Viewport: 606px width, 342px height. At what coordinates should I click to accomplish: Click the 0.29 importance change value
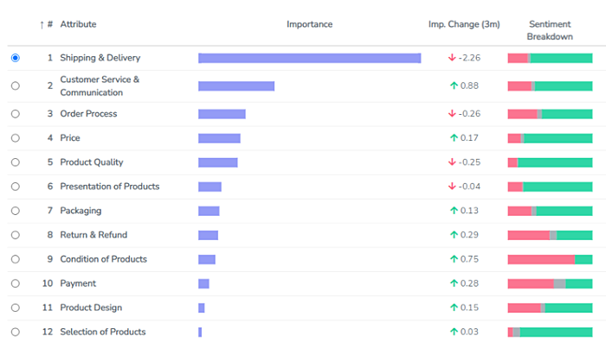[x=469, y=235]
